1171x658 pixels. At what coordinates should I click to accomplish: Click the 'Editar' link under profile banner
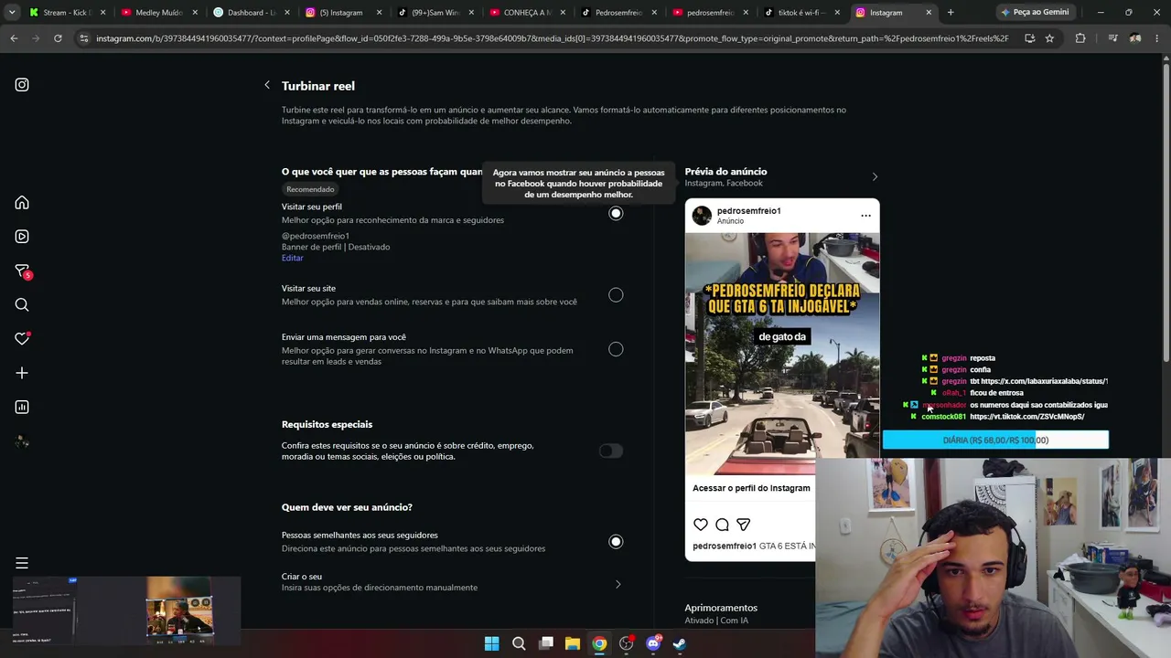pos(292,258)
